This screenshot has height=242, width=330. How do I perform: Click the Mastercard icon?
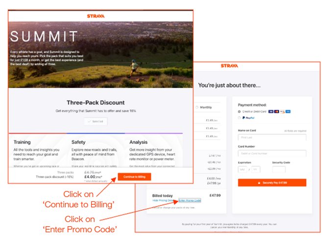277,111
